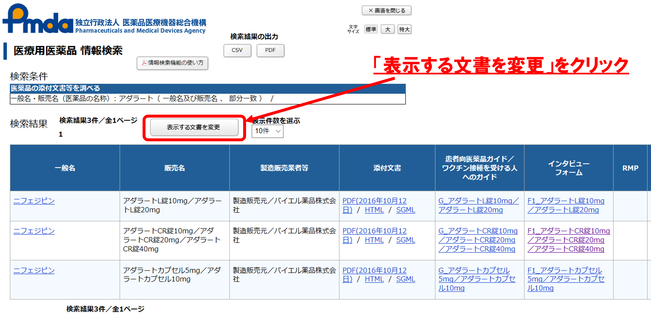Export search results as CSV
The image size is (651, 318).
237,50
